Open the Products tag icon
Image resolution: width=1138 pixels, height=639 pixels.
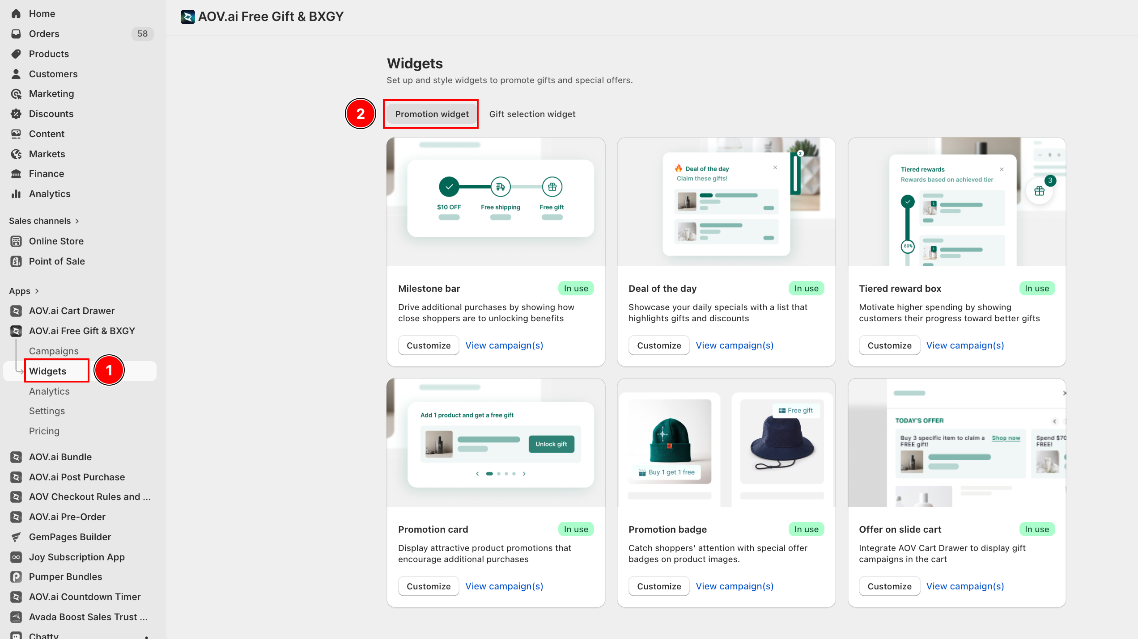[x=16, y=54]
